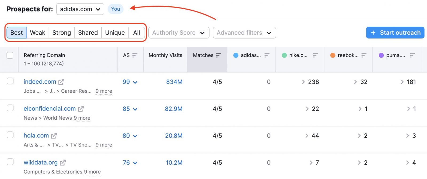Show 9 more categories for hola.com
This screenshot has height=179, width=427.
[x=104, y=145]
